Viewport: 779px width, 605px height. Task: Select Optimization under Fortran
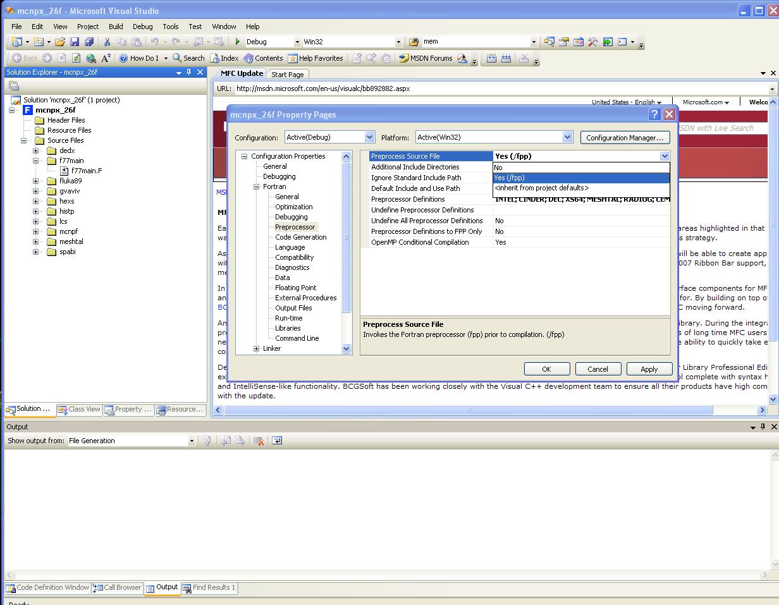click(x=293, y=207)
